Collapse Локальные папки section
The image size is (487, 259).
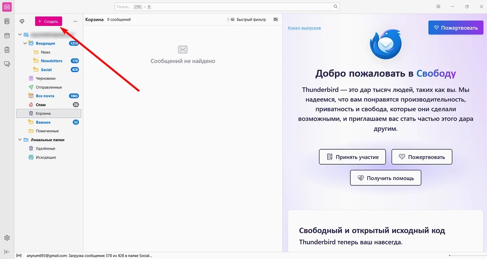20,140
